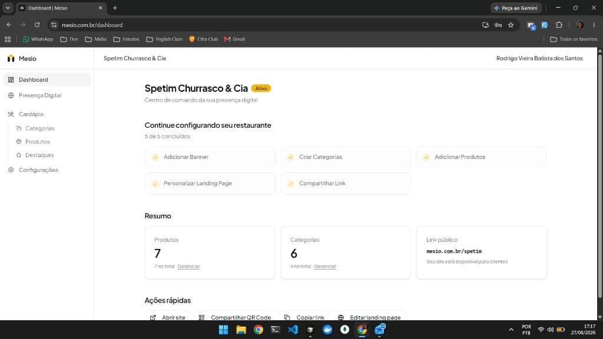Viewport: 603px width, 339px height.
Task: Open the Adicionar Banner setup step
Action: tap(210, 157)
